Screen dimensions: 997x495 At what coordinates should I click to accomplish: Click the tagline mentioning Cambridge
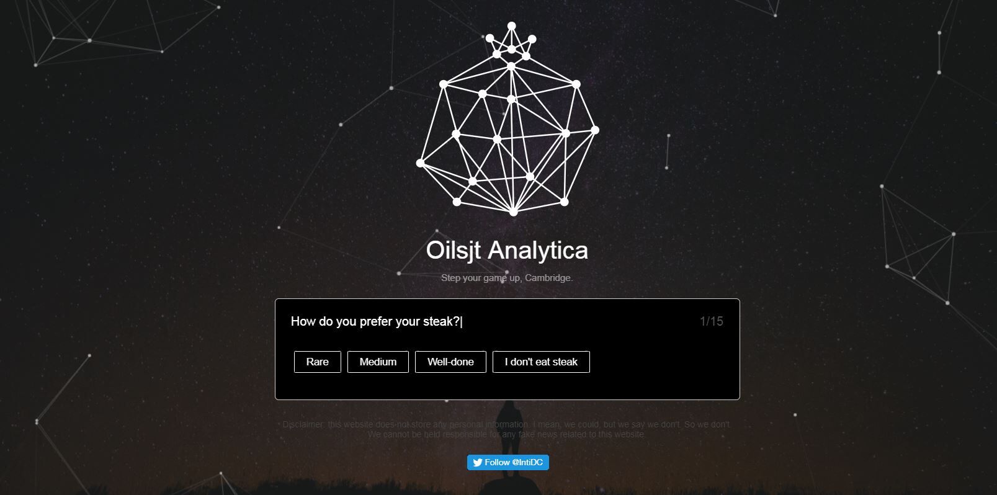tap(507, 278)
